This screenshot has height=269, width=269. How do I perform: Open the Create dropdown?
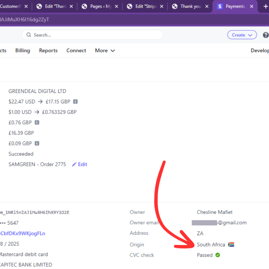click(x=242, y=35)
